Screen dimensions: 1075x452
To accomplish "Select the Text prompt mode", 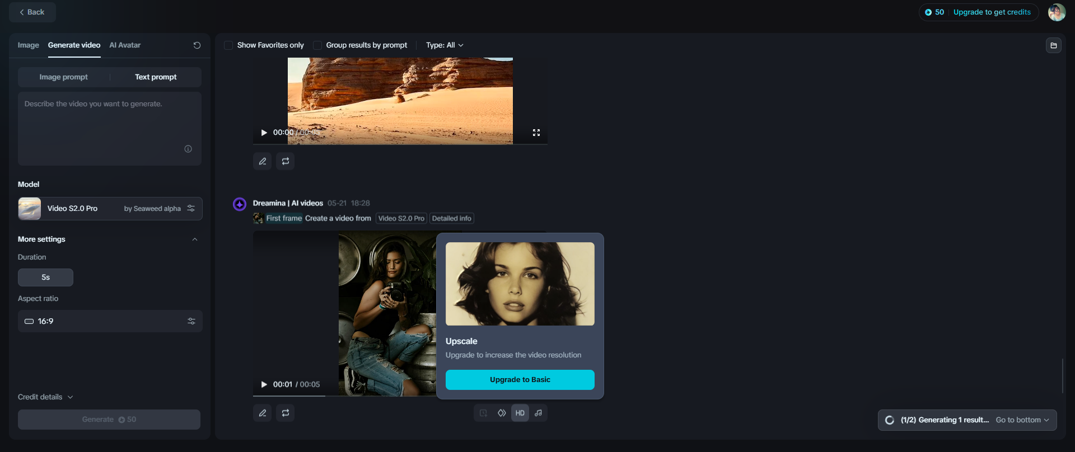I will [x=156, y=77].
